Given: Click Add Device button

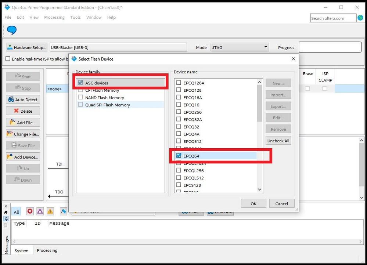Looking at the screenshot, I should click(23, 157).
